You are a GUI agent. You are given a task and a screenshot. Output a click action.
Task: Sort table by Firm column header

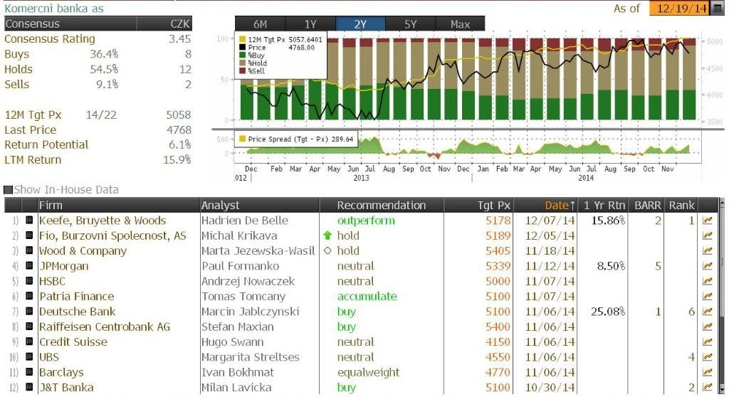pos(119,205)
